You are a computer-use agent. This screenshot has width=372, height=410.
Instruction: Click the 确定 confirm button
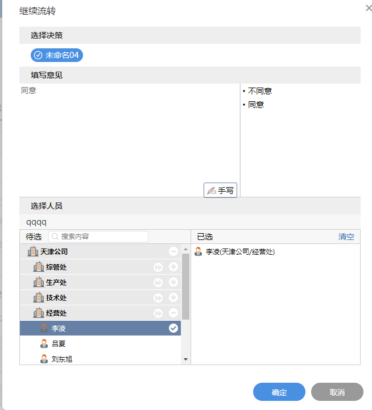tap(279, 392)
